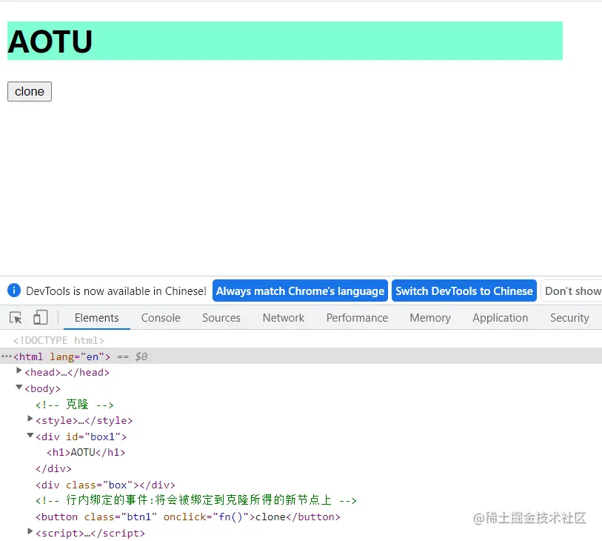Toggle the device toolbar icon
The image size is (602, 541).
(x=40, y=318)
